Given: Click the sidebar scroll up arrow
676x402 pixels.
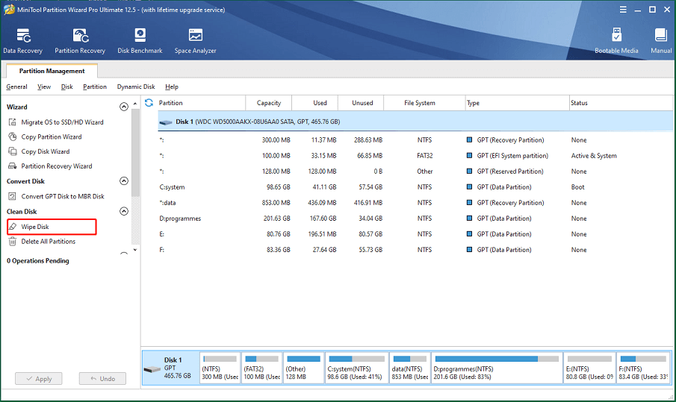Looking at the screenshot, I should pyautogui.click(x=135, y=104).
